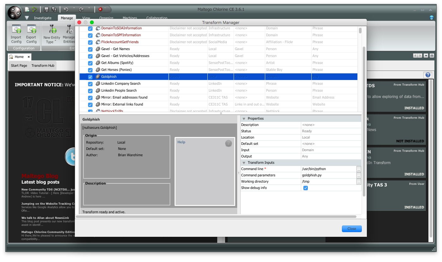The height and width of the screenshot is (262, 442).
Task: Collapse the Transform Inputs section
Action: click(x=244, y=163)
